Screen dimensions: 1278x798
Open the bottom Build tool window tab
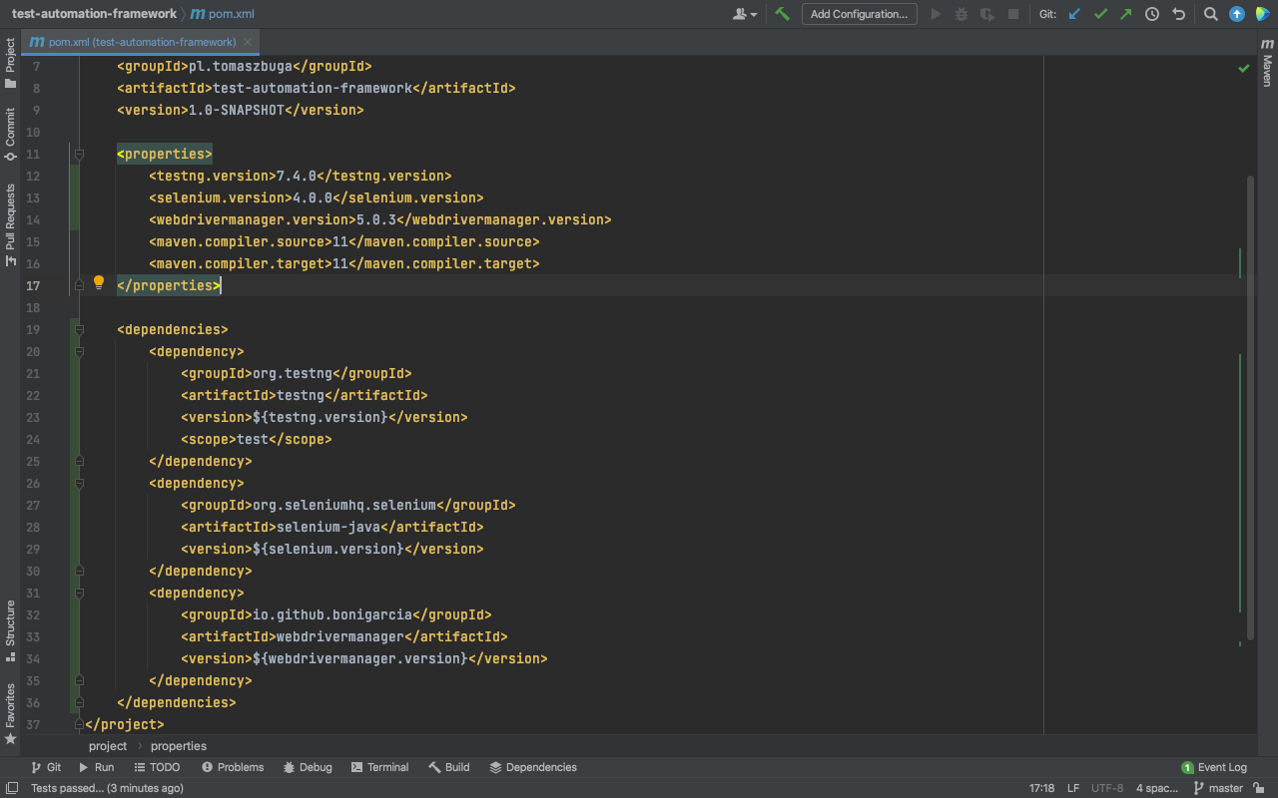pyautogui.click(x=449, y=767)
